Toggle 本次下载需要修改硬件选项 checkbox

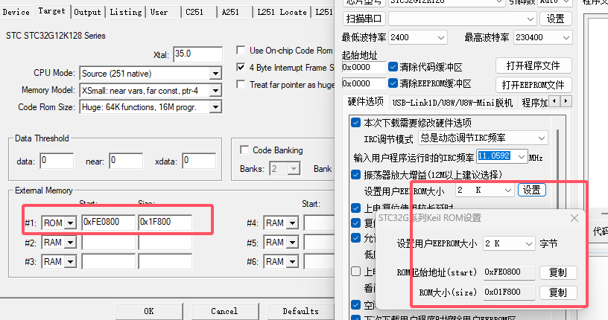click(x=355, y=123)
